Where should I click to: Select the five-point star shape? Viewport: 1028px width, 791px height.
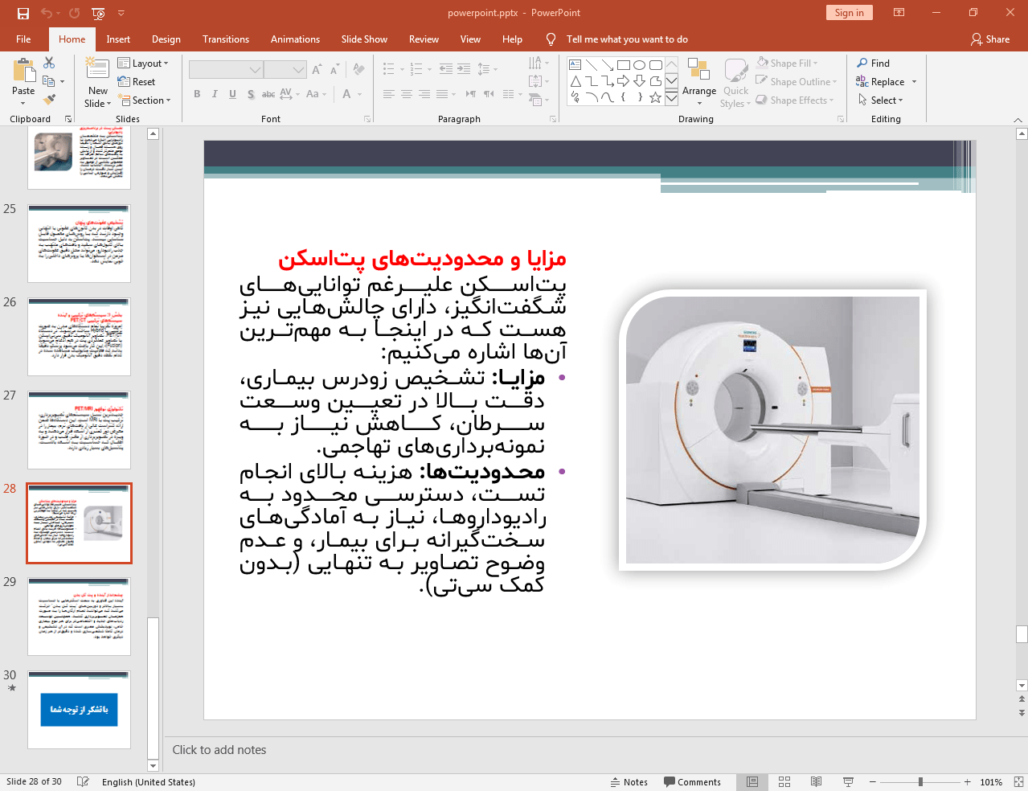tap(655, 97)
